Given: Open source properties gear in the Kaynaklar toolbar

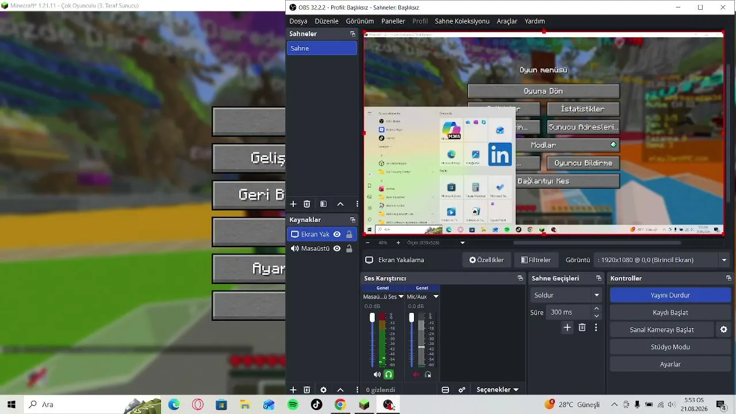Looking at the screenshot, I should (x=324, y=390).
